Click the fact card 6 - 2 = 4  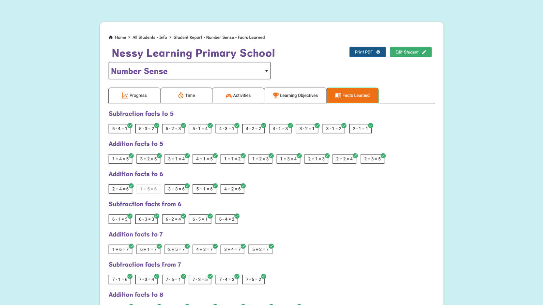[173, 219]
